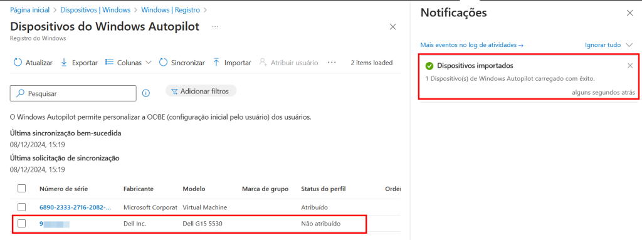Viewport: 642px width, 240px height.
Task: Click the Virtual Machine model cell
Action: [205, 207]
